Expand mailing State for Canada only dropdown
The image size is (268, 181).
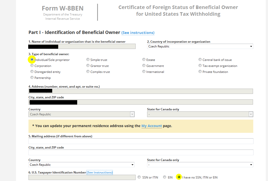click(x=200, y=165)
